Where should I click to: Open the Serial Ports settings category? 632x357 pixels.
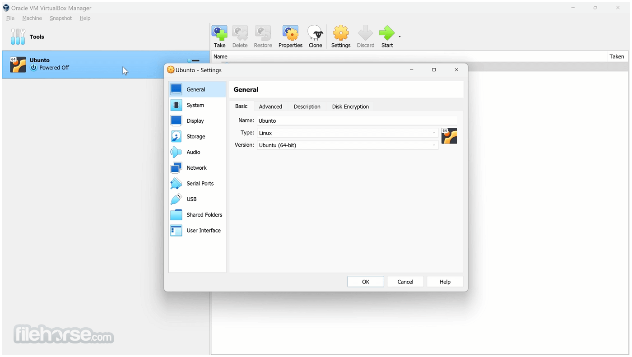pyautogui.click(x=197, y=183)
